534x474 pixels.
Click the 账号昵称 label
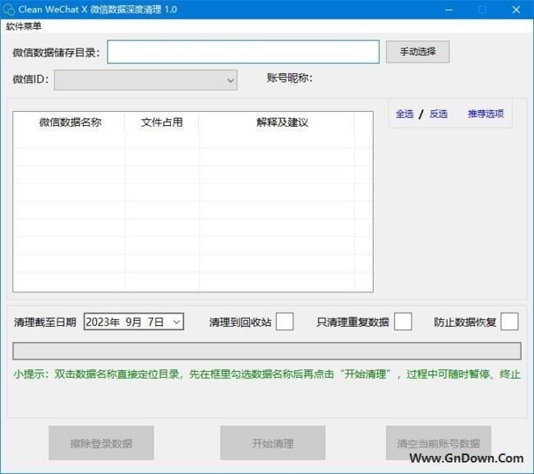click(289, 78)
